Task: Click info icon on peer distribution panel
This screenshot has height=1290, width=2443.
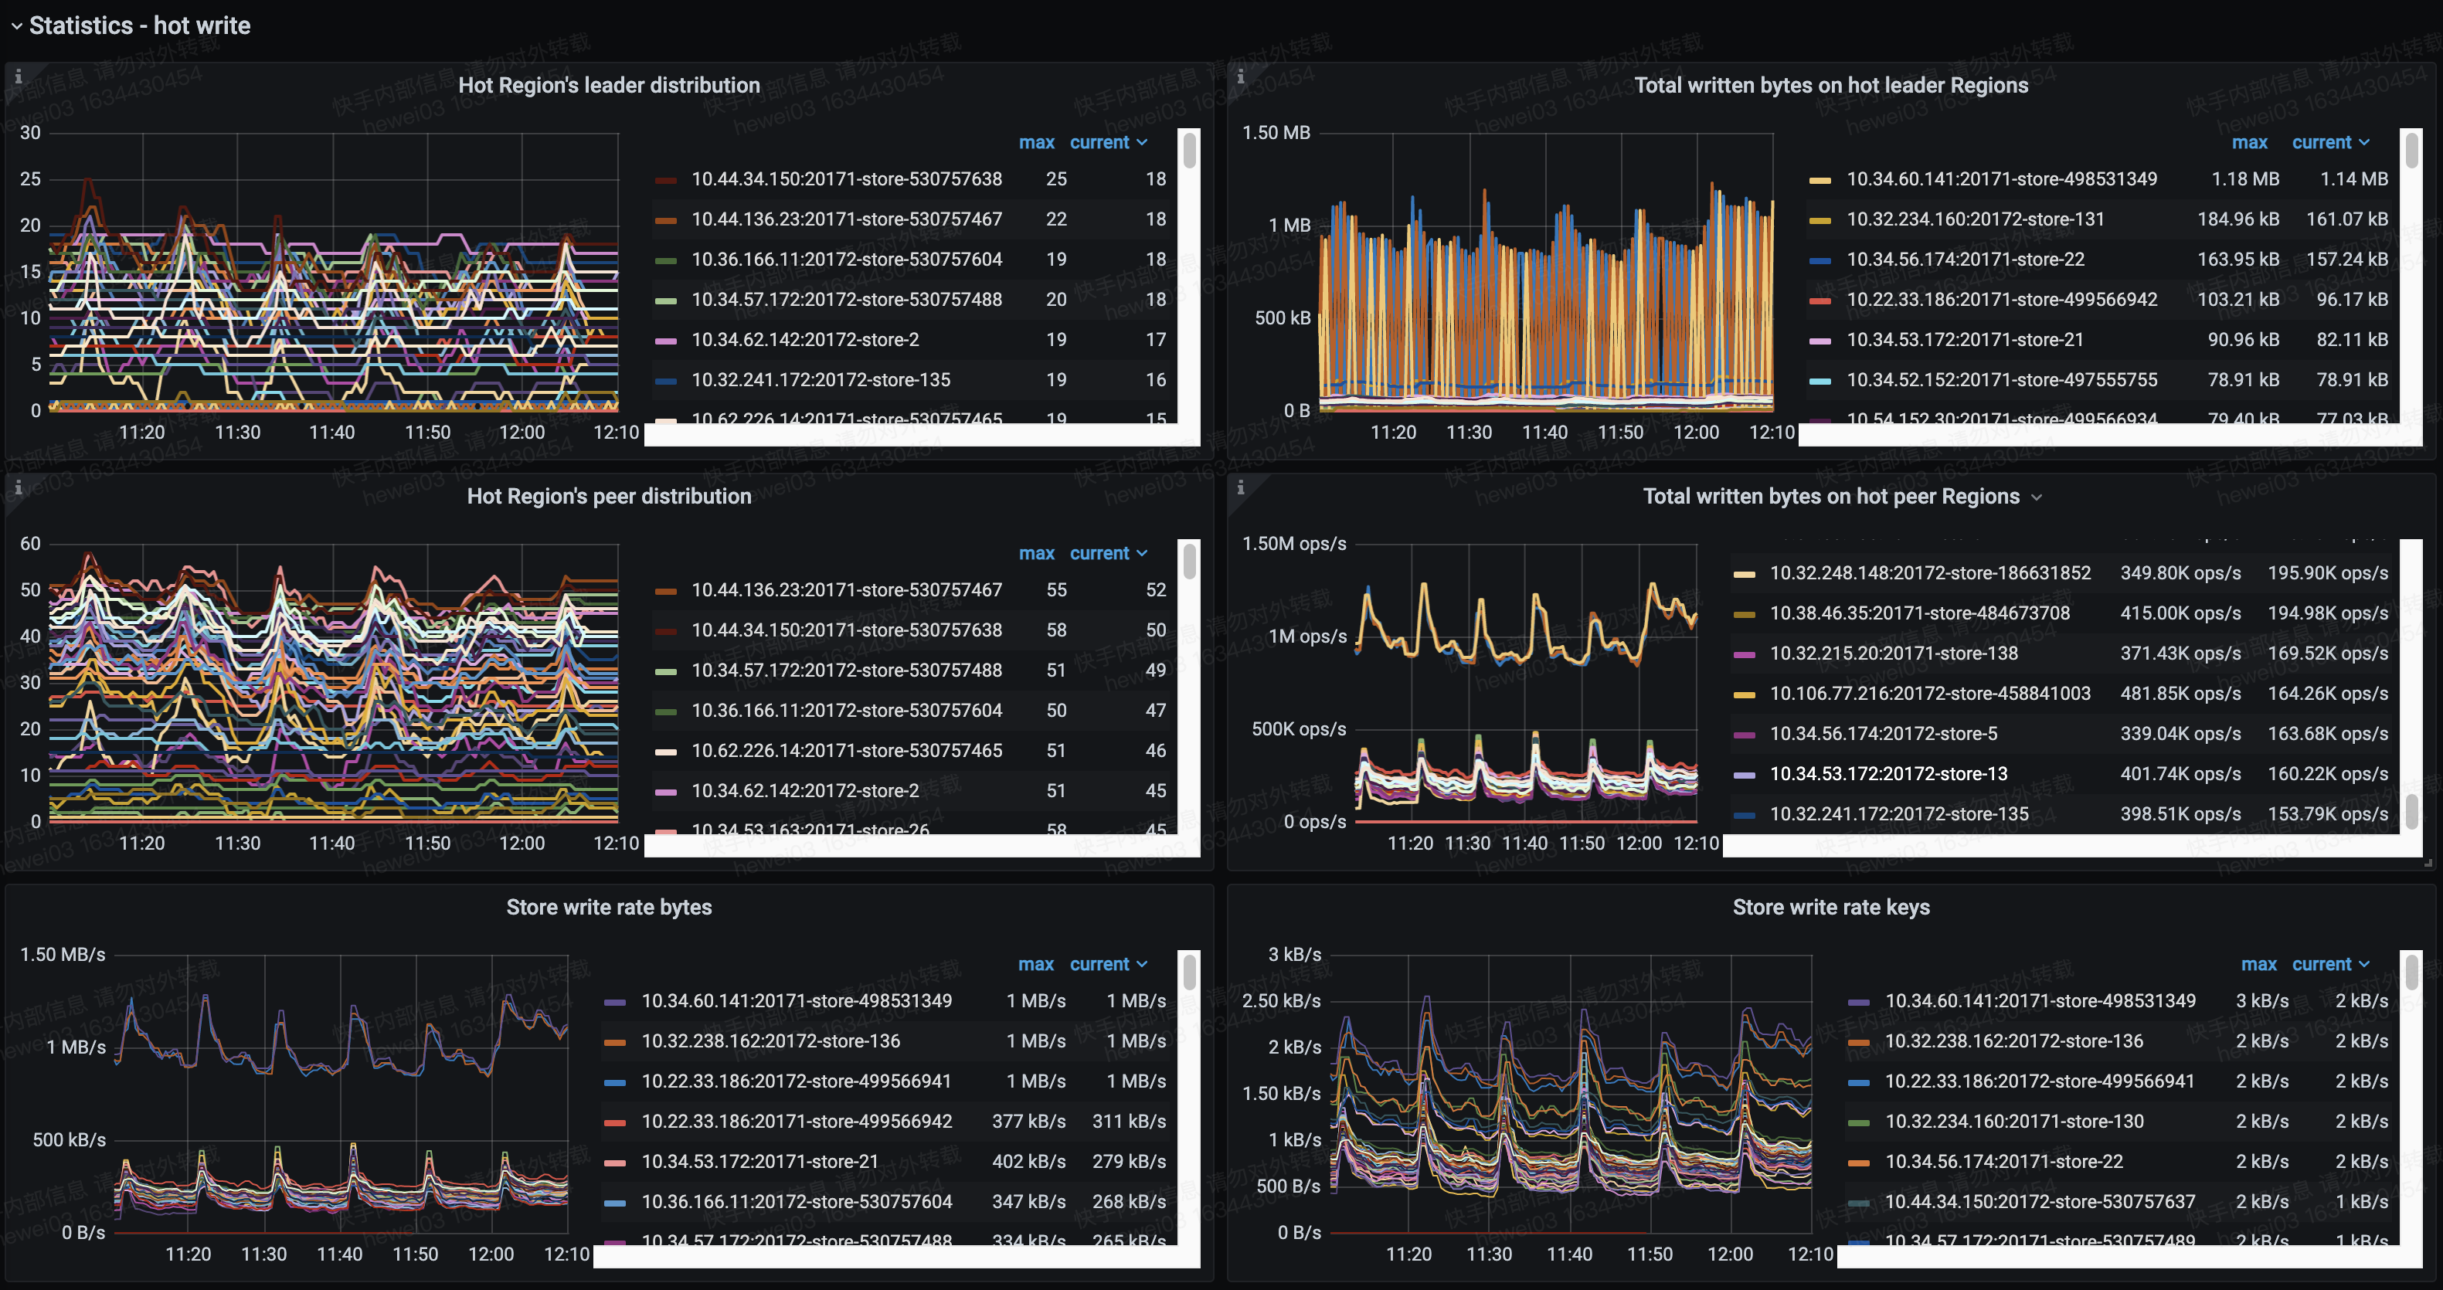Action: click(x=18, y=487)
